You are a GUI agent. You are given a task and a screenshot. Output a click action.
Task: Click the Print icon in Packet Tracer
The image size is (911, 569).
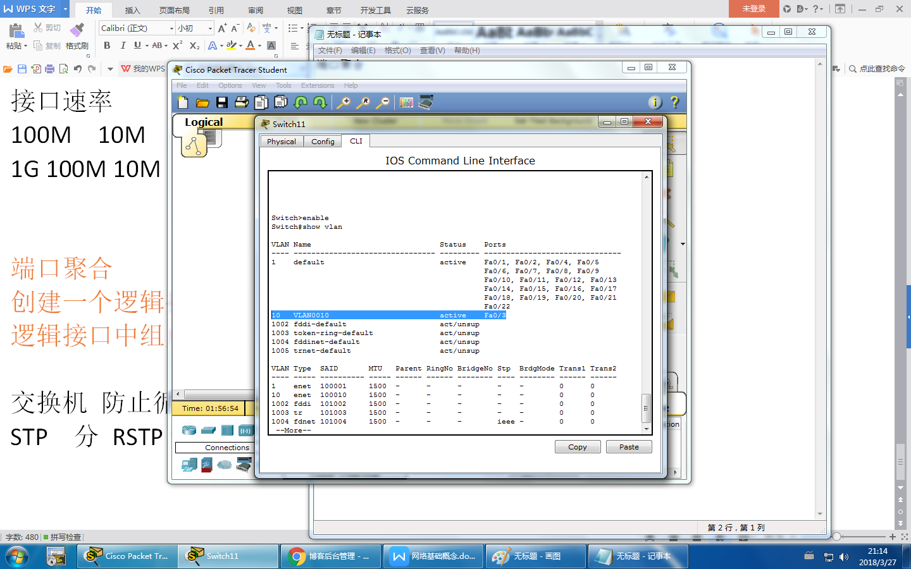[241, 102]
